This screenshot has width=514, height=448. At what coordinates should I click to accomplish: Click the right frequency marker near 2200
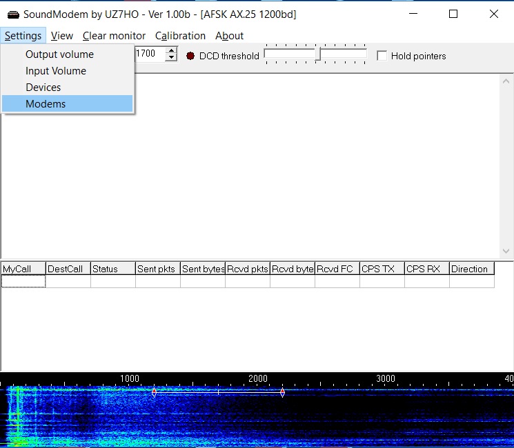point(282,392)
